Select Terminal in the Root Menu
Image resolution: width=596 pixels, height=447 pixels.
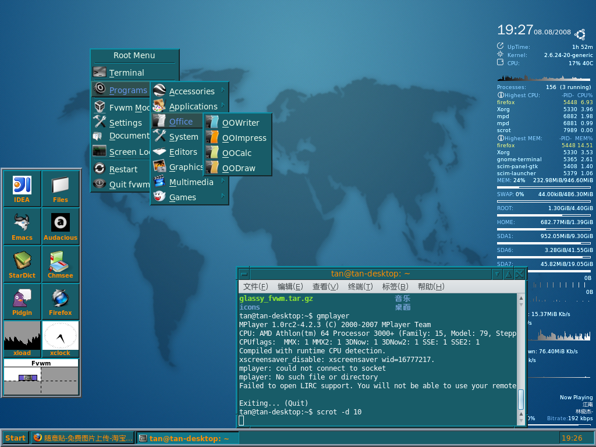coord(134,72)
